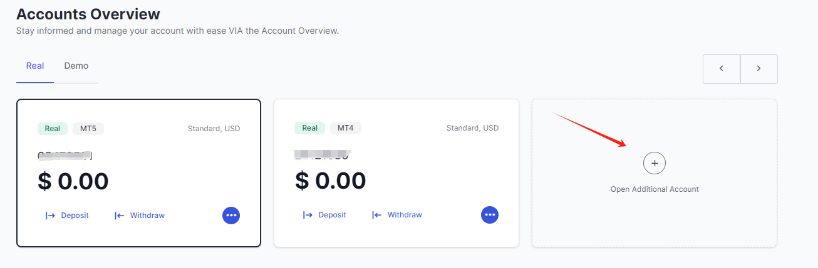Click the green Real badge on MT5 card
818x268 pixels.
pyautogui.click(x=53, y=129)
